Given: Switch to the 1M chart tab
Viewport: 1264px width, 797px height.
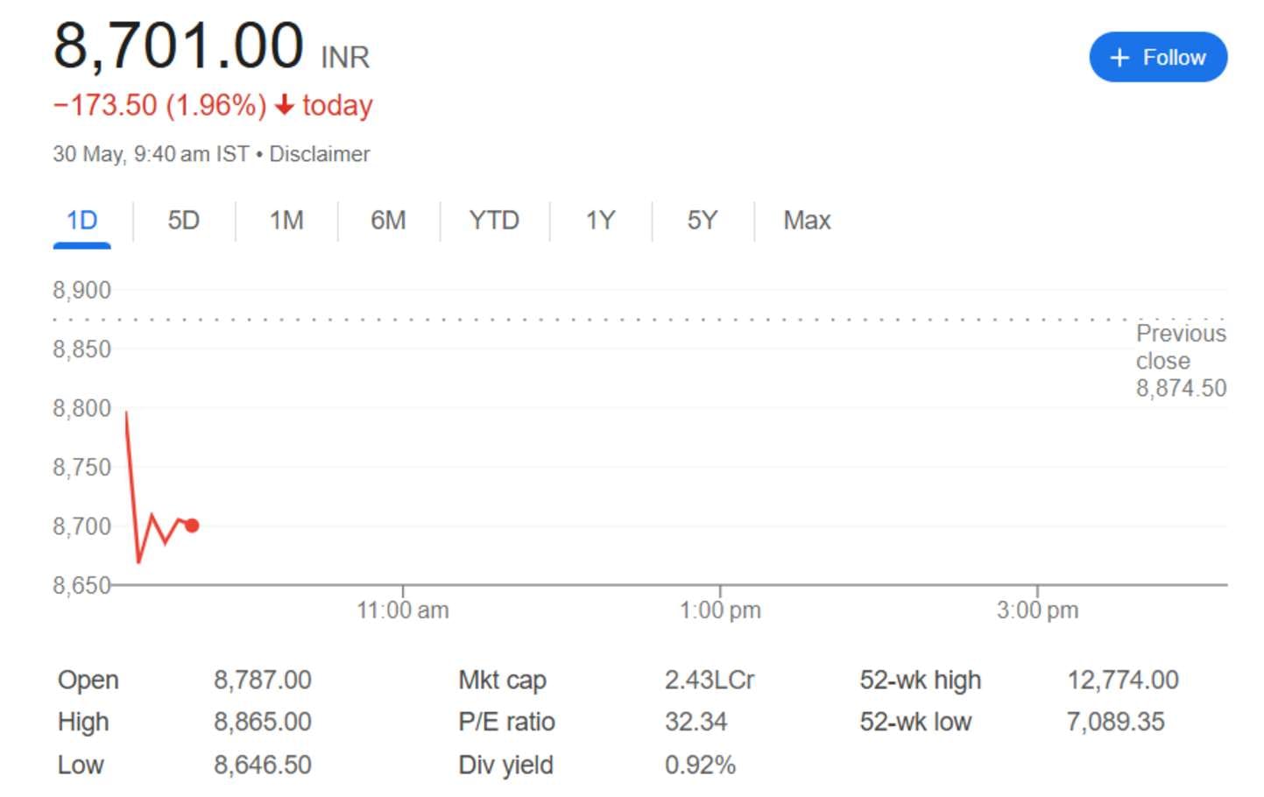Looking at the screenshot, I should coord(286,221).
